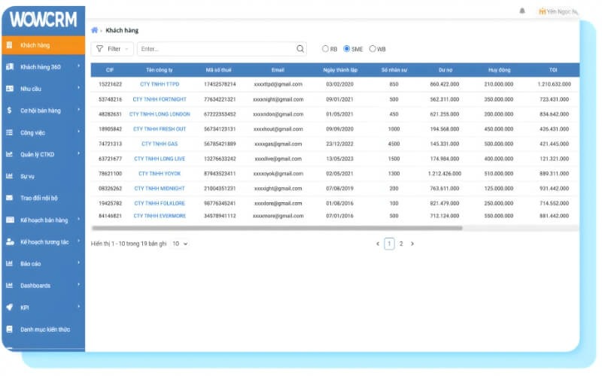Open the Dashboards sidebar menu
This screenshot has width=602, height=376.
coord(35,286)
